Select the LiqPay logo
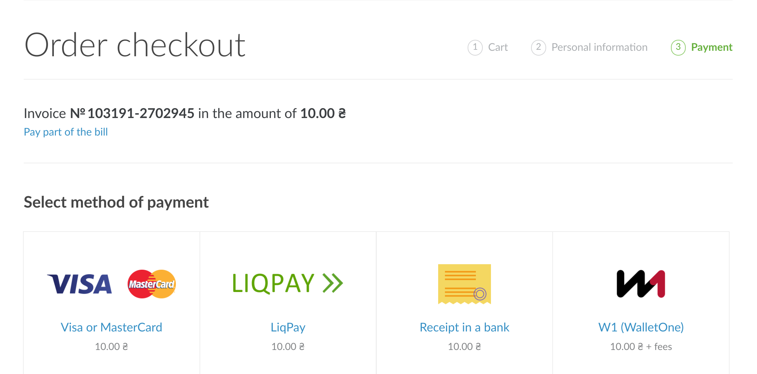 [288, 283]
